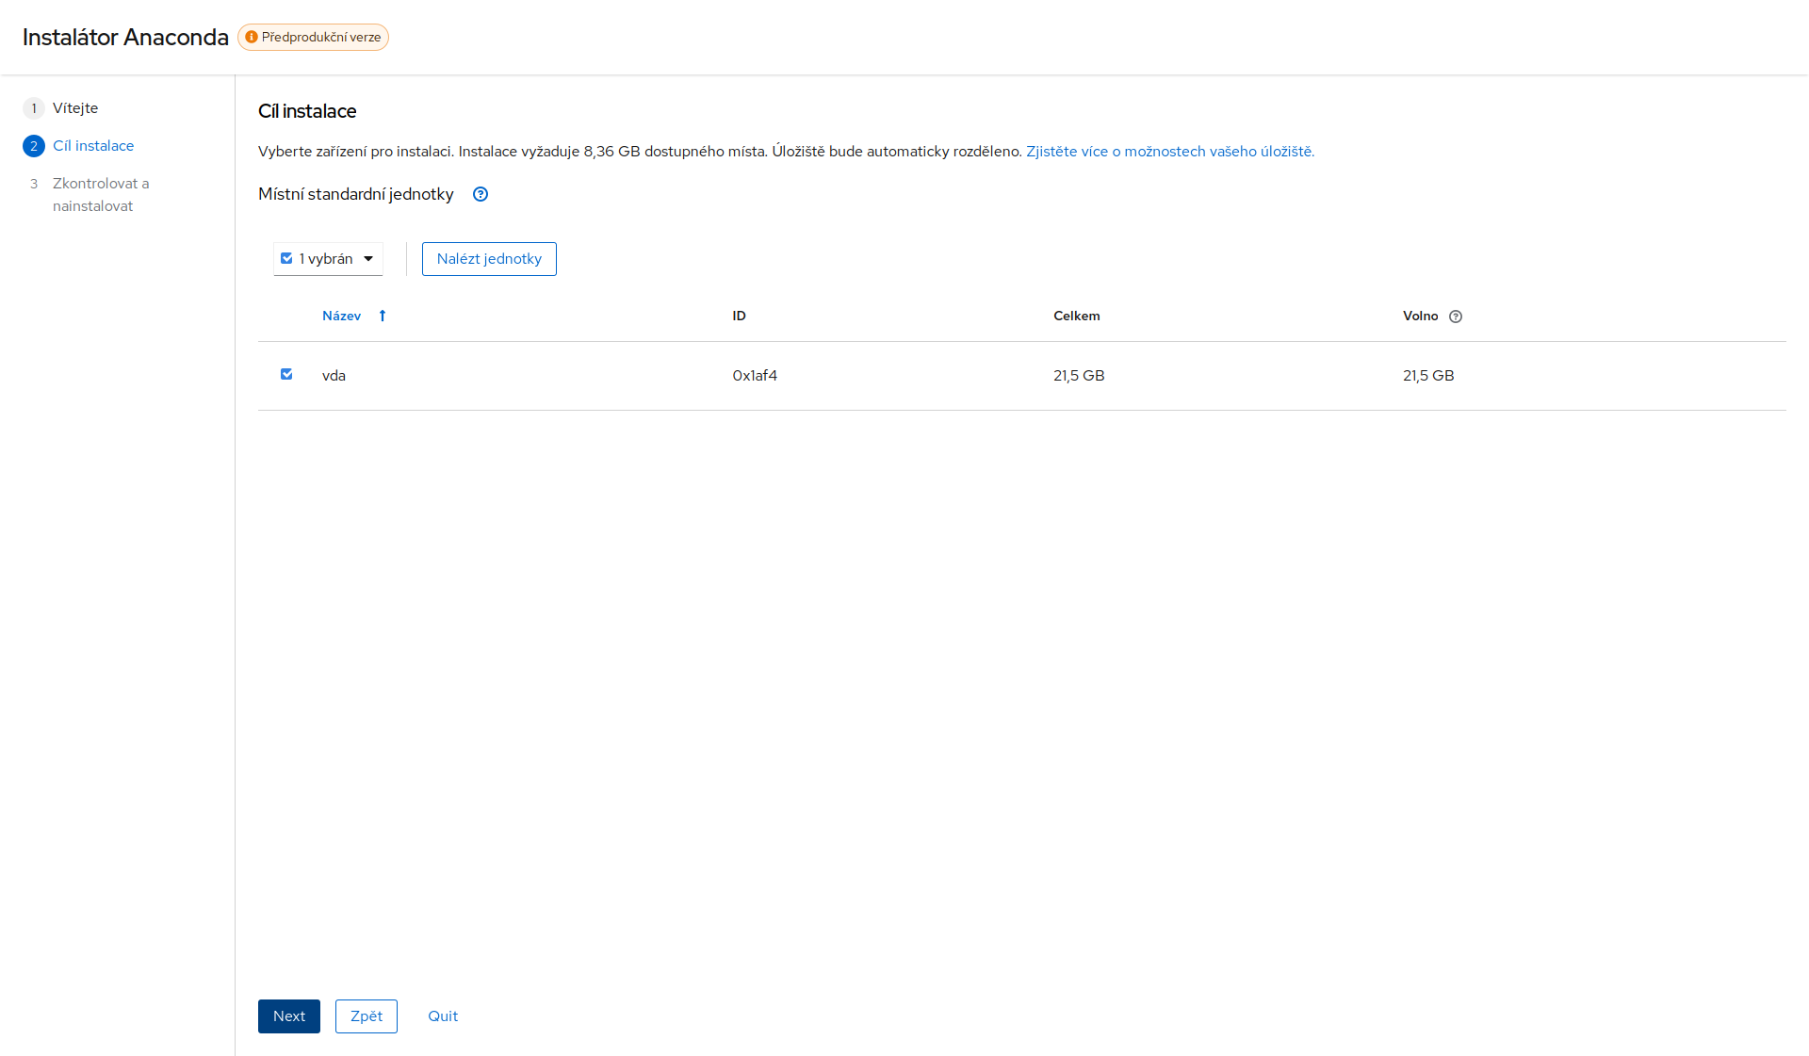Screen dimensions: 1809x1056
Task: Toggle the bulk select checkbox '1 vybrán'
Action: coord(286,258)
